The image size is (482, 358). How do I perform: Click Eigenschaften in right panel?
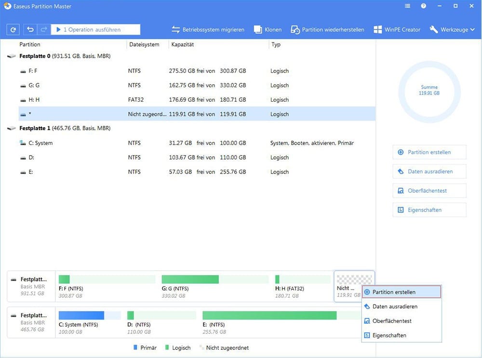[429, 210]
